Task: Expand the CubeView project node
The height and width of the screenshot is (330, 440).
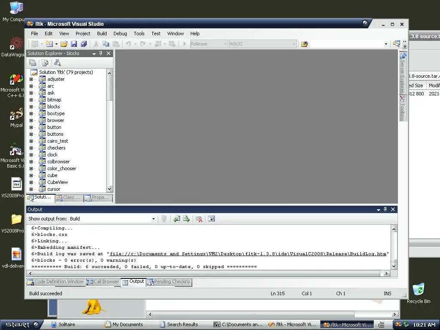Action: pyautogui.click(x=31, y=182)
